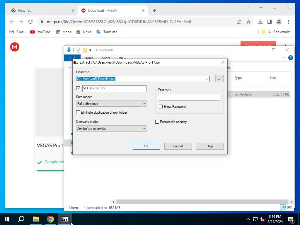Click the mega.nz address bar
This screenshot has height=225, width=300.
119,22
